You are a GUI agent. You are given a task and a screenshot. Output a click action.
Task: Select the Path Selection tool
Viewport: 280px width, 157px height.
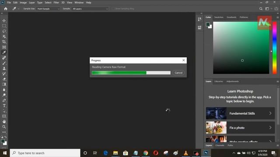4,111
